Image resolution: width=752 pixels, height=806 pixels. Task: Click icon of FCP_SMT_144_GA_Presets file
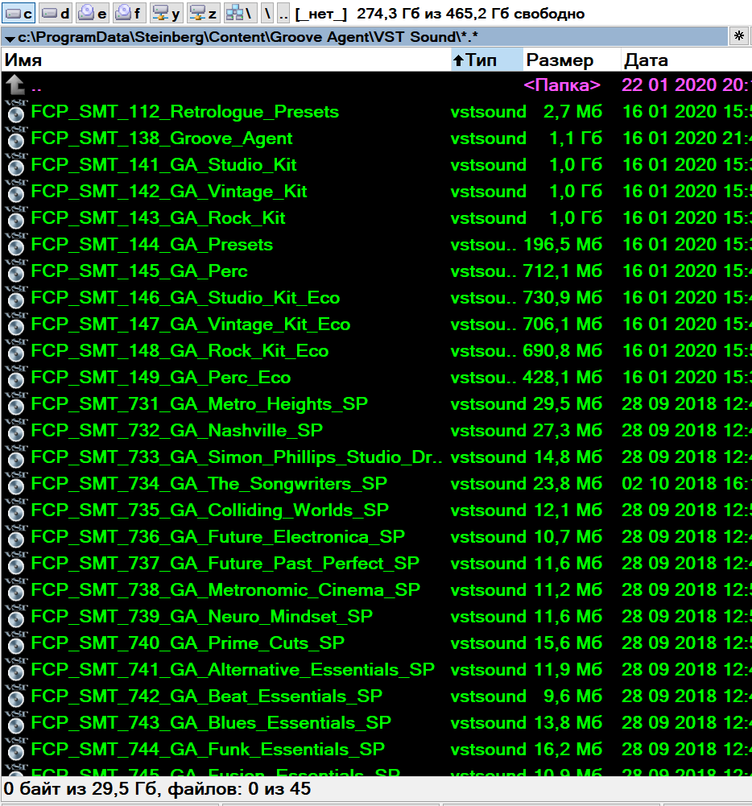[x=15, y=245]
